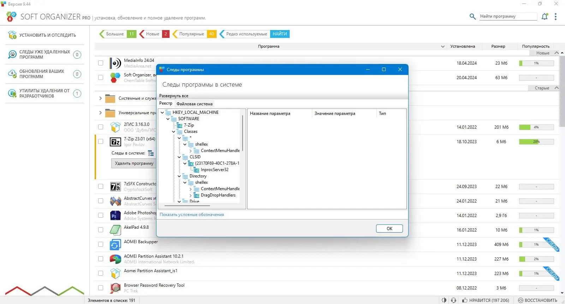The height and width of the screenshot is (304, 565).
Task: Collapse the HKEY_LOCAL_MACHINE tree node
Action: click(162, 112)
